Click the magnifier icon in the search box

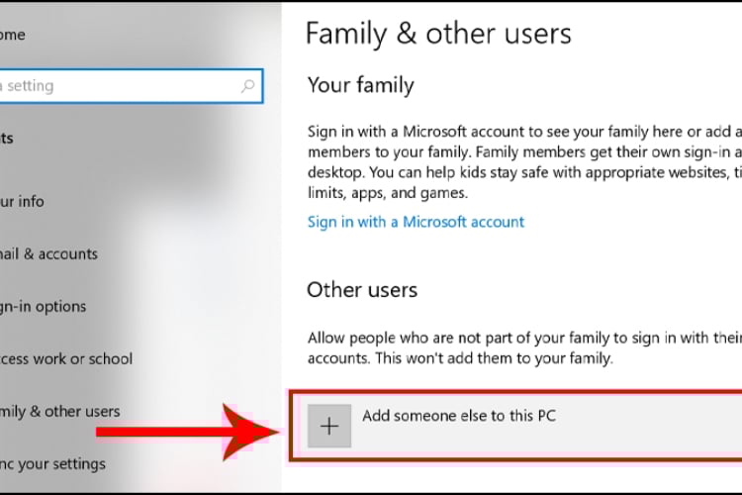tap(247, 86)
